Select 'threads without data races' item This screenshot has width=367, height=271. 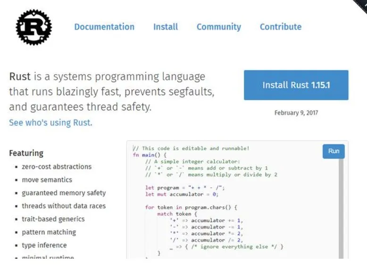[x=64, y=206]
